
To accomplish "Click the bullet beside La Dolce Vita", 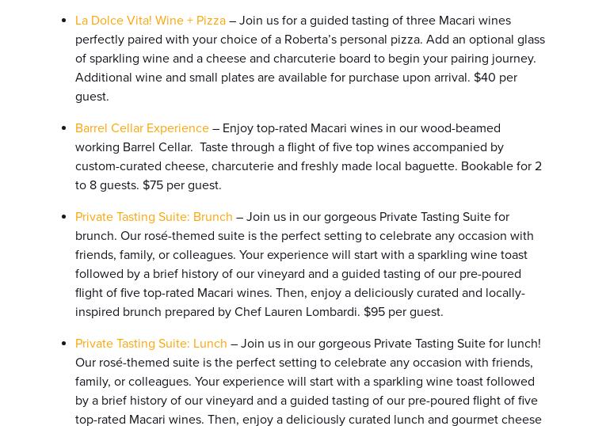I will click(x=64, y=21).
